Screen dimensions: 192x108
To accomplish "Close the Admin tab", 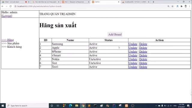I will click(119, 2).
